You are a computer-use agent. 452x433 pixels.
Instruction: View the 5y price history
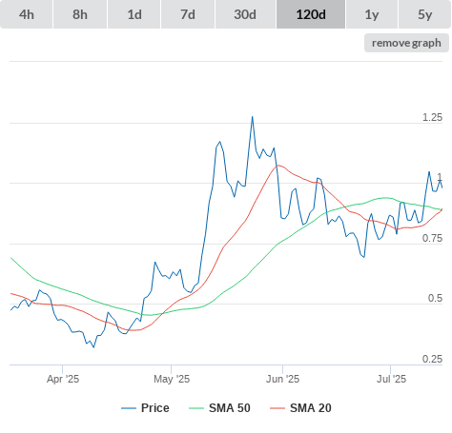tap(425, 14)
